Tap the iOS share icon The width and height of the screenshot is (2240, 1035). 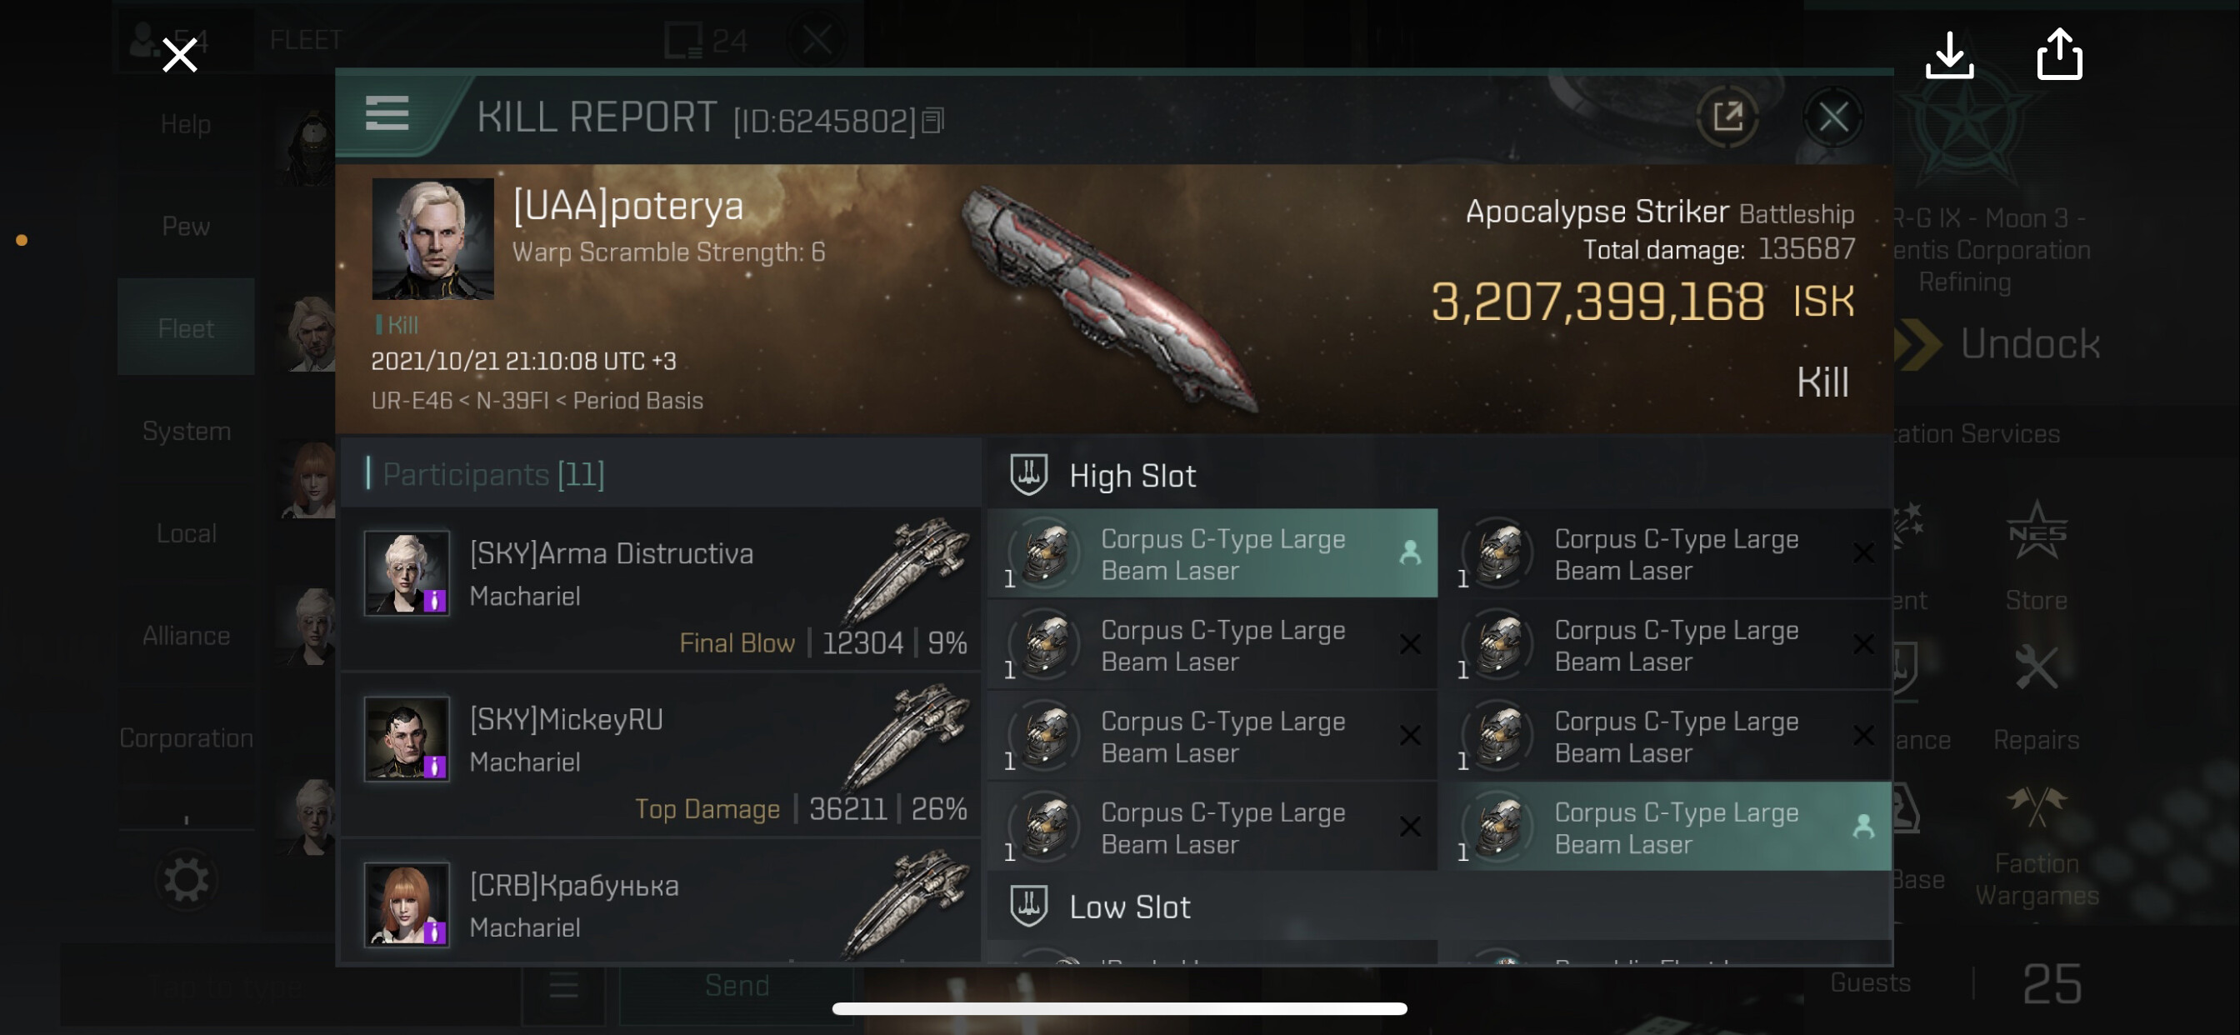pyautogui.click(x=2059, y=55)
